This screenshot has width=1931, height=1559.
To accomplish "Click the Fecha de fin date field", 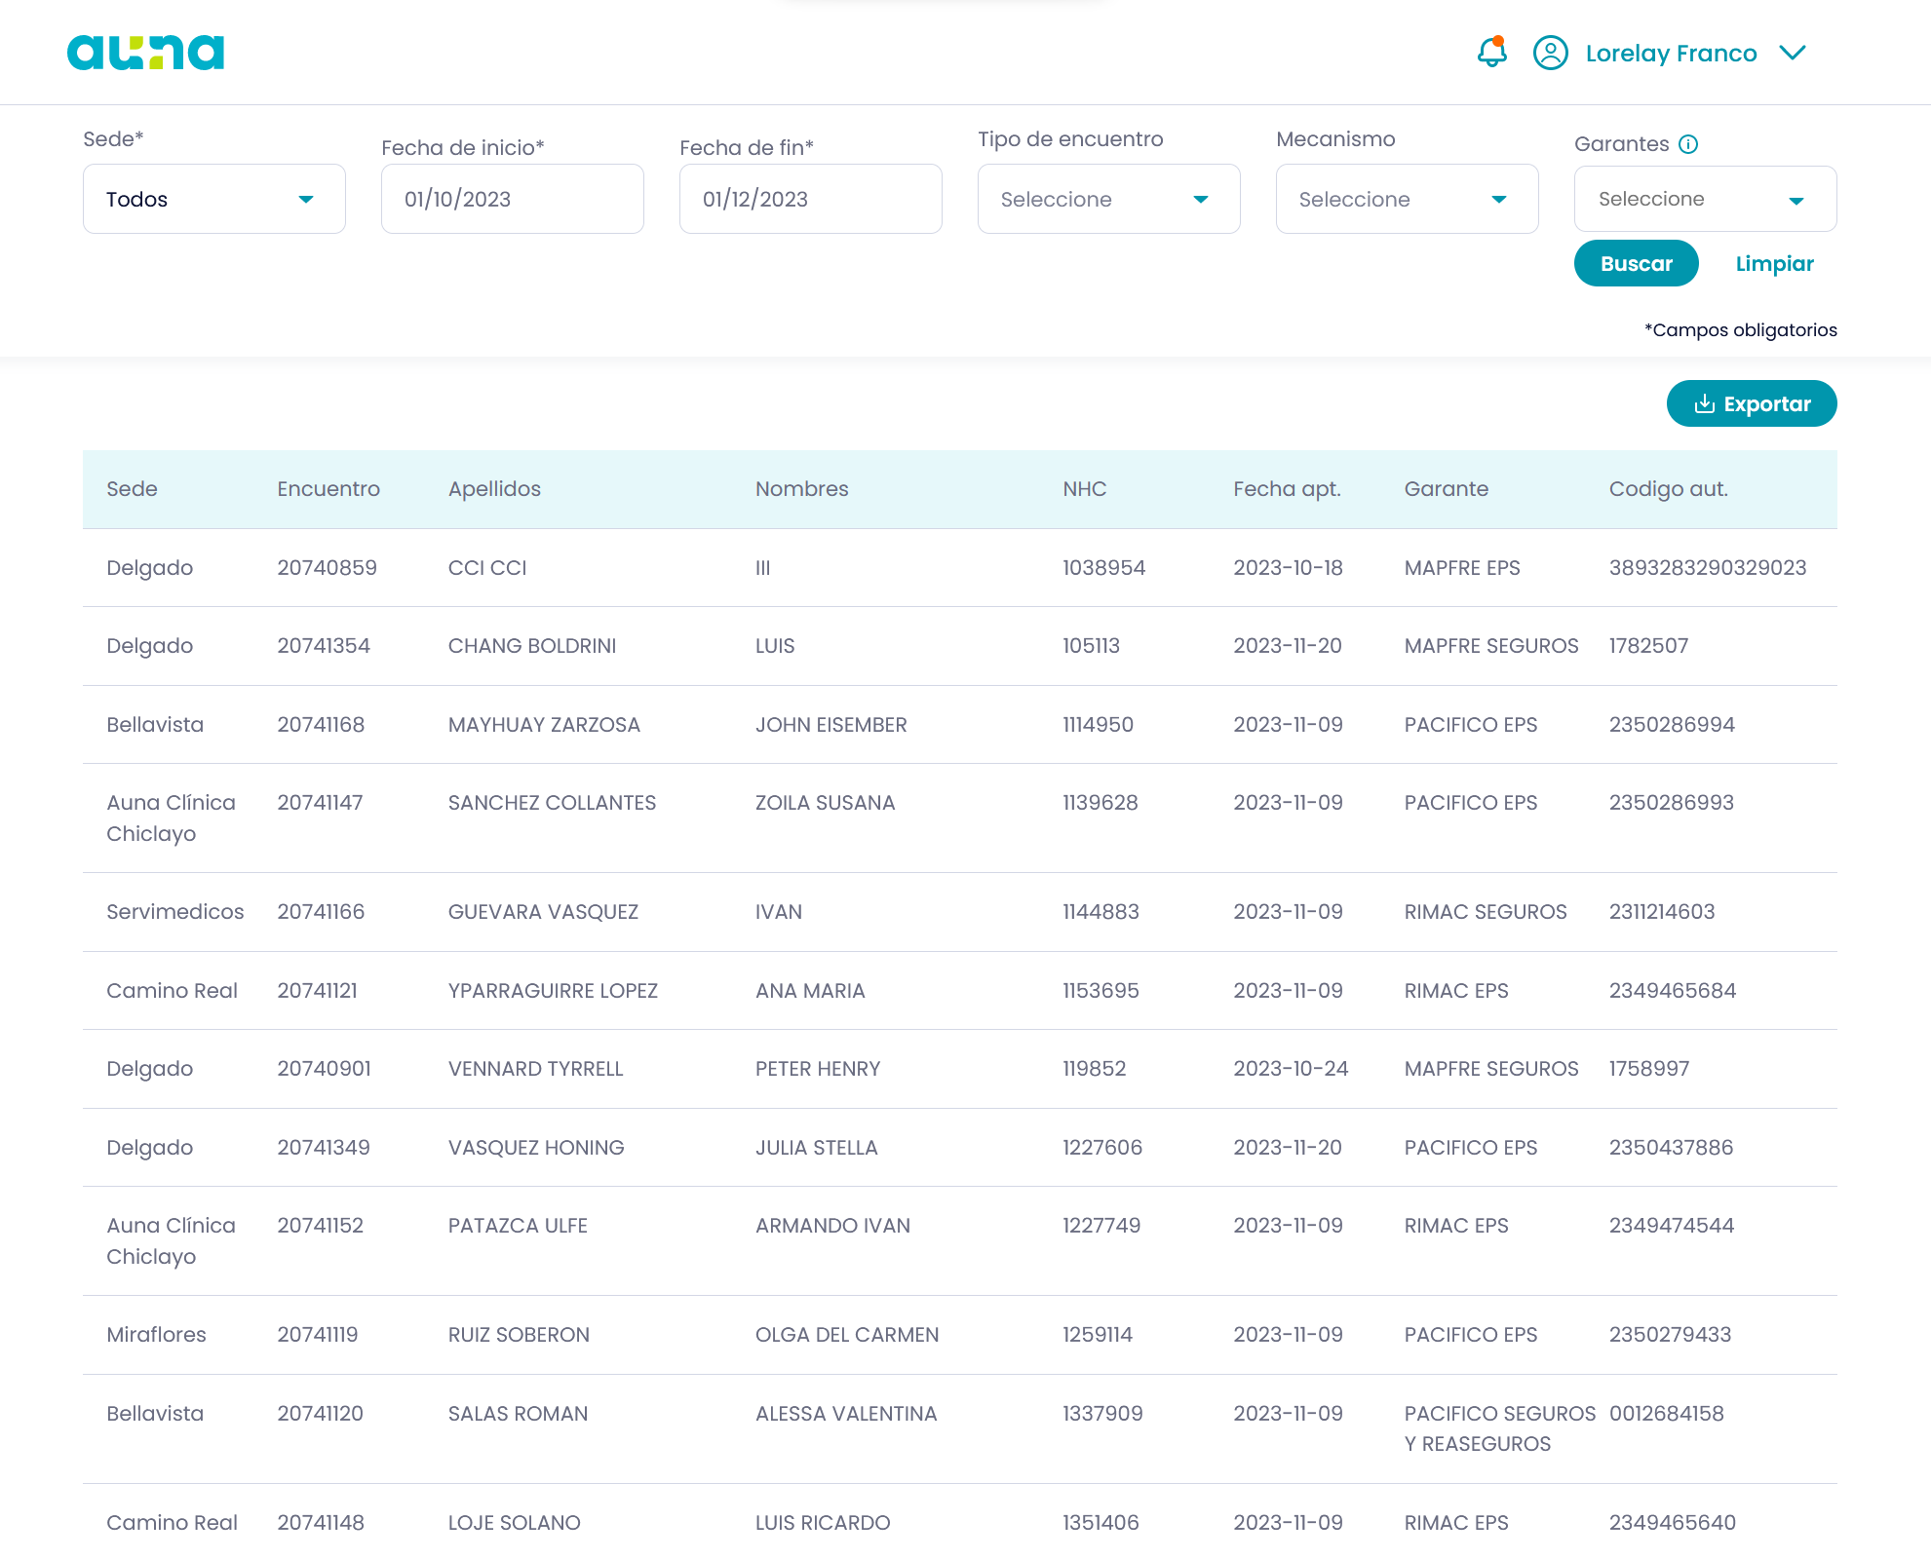I will (x=810, y=199).
